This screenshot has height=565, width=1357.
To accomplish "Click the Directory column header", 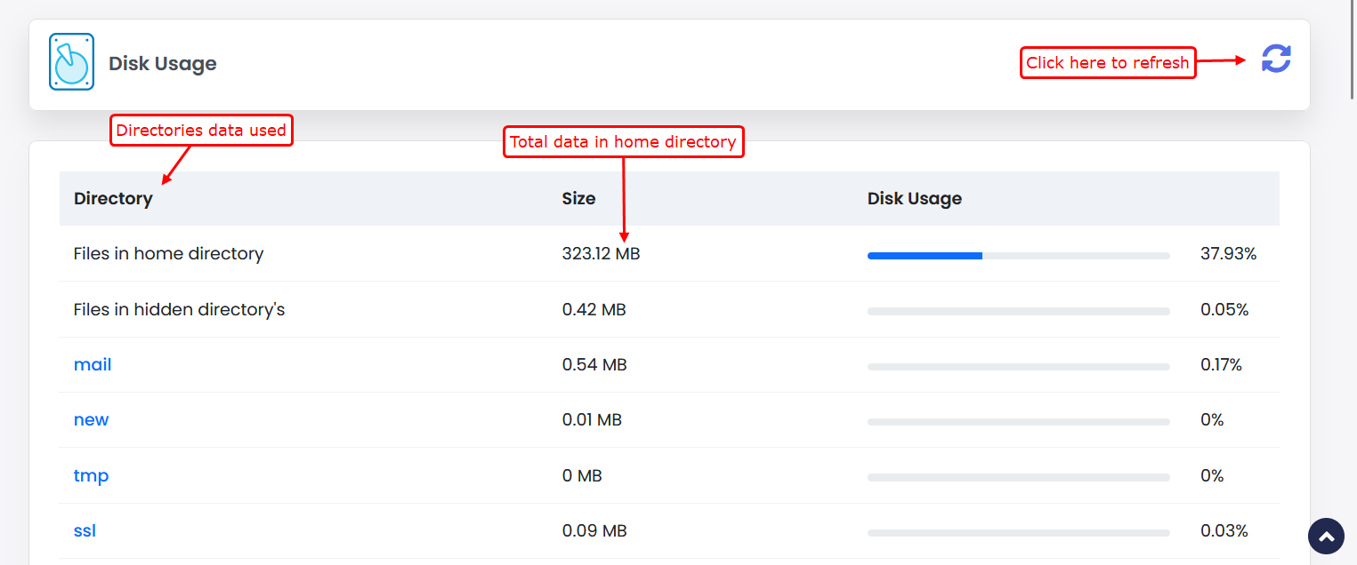I will pyautogui.click(x=113, y=199).
